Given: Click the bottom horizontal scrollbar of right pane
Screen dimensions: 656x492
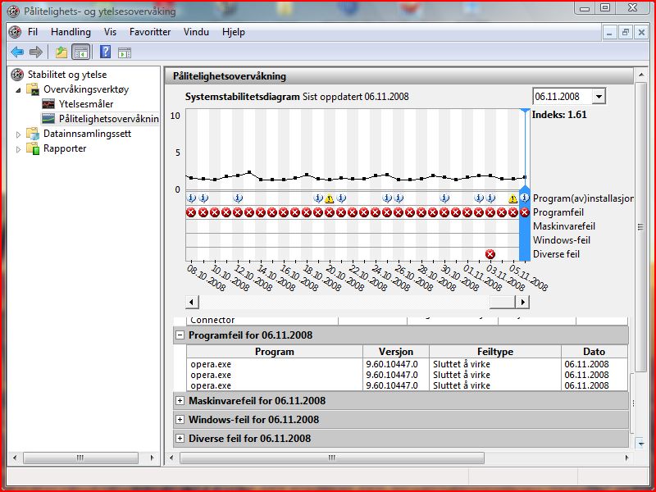Looking at the screenshot, I should (x=332, y=458).
